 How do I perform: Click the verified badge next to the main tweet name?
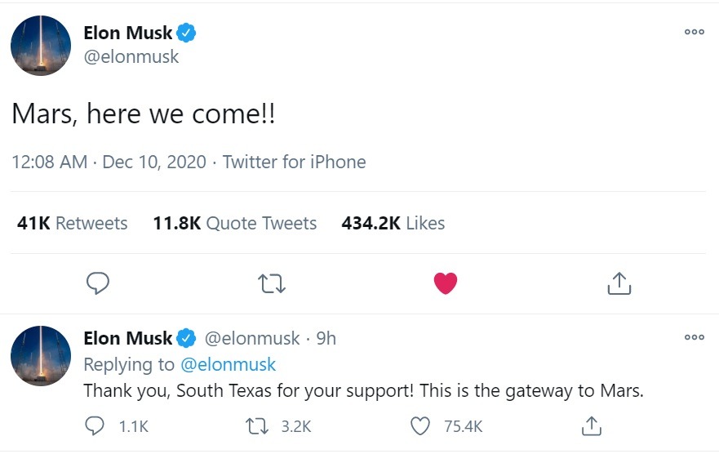pos(186,33)
